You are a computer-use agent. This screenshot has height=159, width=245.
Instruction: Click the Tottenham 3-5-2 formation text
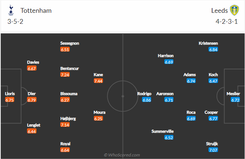coord(15,21)
